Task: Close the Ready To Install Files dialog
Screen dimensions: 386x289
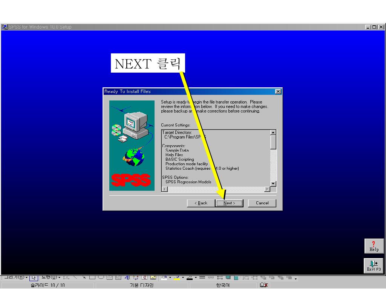Action: 278,91
